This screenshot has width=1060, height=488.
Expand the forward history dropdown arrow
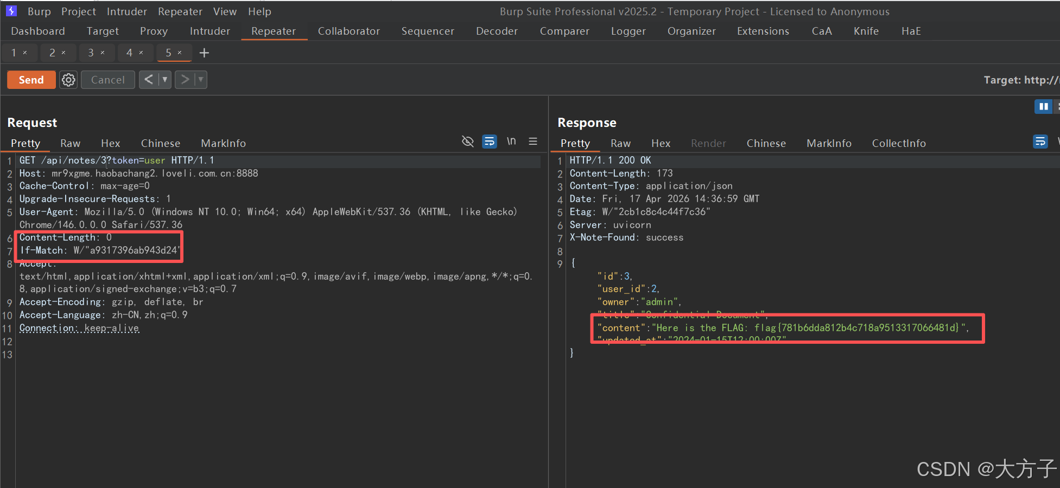pyautogui.click(x=201, y=80)
